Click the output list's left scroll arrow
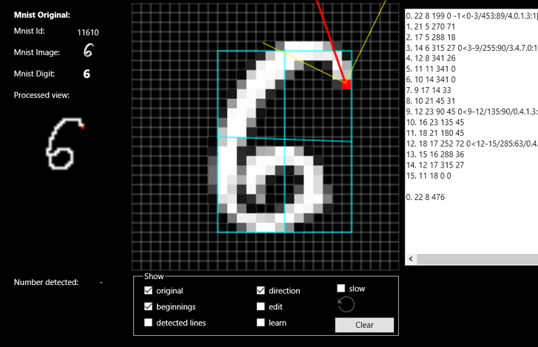538x347 pixels. (410, 259)
